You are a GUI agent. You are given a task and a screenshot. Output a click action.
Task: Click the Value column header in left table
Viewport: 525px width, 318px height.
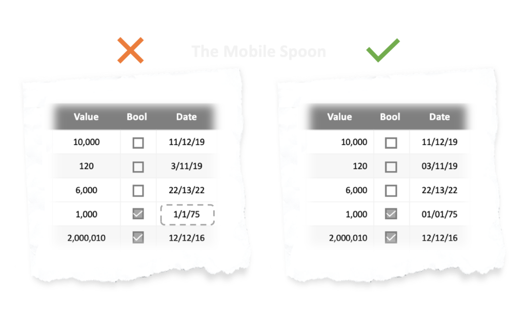tap(86, 117)
